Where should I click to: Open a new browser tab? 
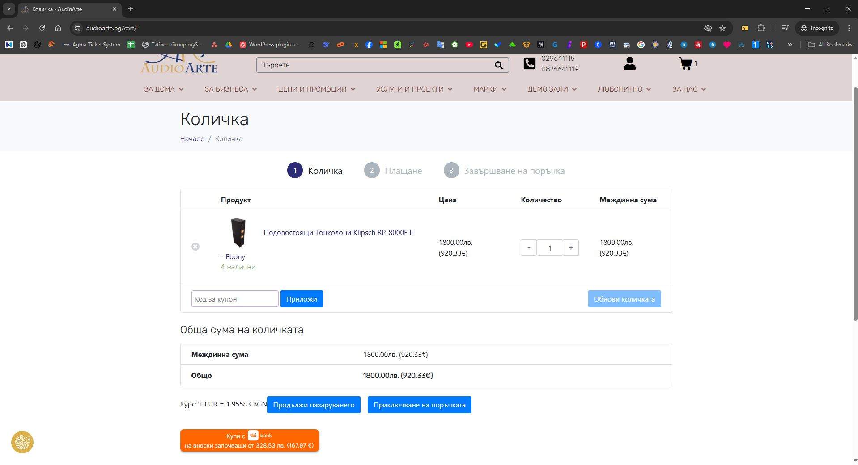coord(130,9)
